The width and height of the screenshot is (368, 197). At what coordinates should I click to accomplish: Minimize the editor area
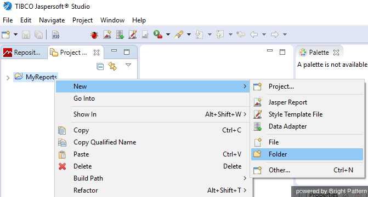click(x=270, y=50)
